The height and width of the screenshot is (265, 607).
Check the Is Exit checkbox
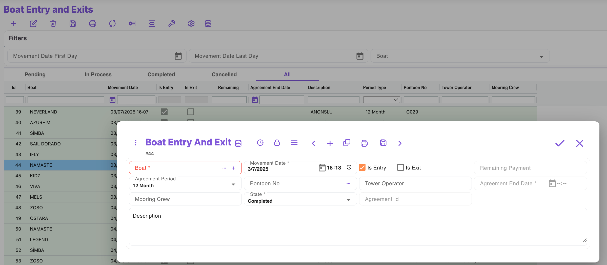(x=400, y=167)
